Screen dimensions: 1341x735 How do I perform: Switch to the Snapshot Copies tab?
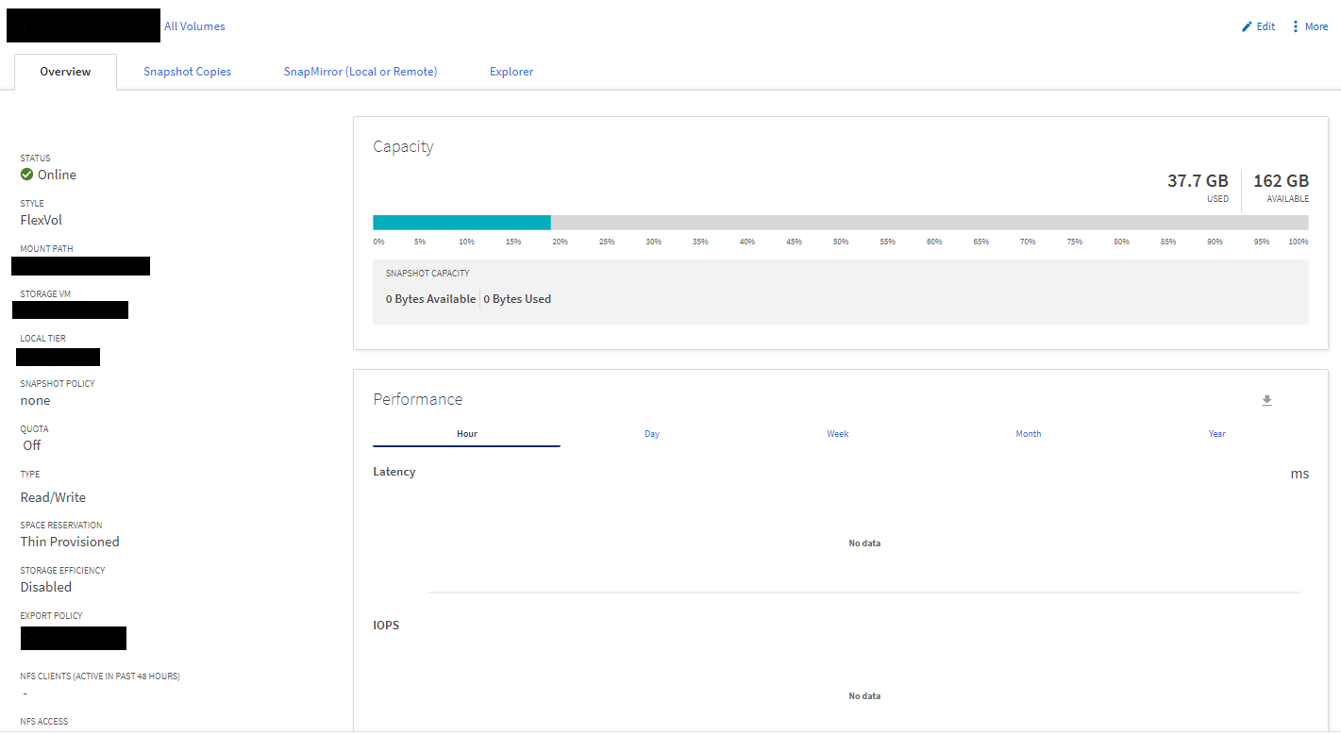[x=187, y=72]
